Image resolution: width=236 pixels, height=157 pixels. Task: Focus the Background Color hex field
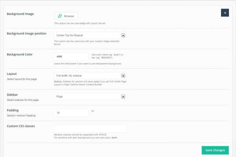(x=71, y=57)
